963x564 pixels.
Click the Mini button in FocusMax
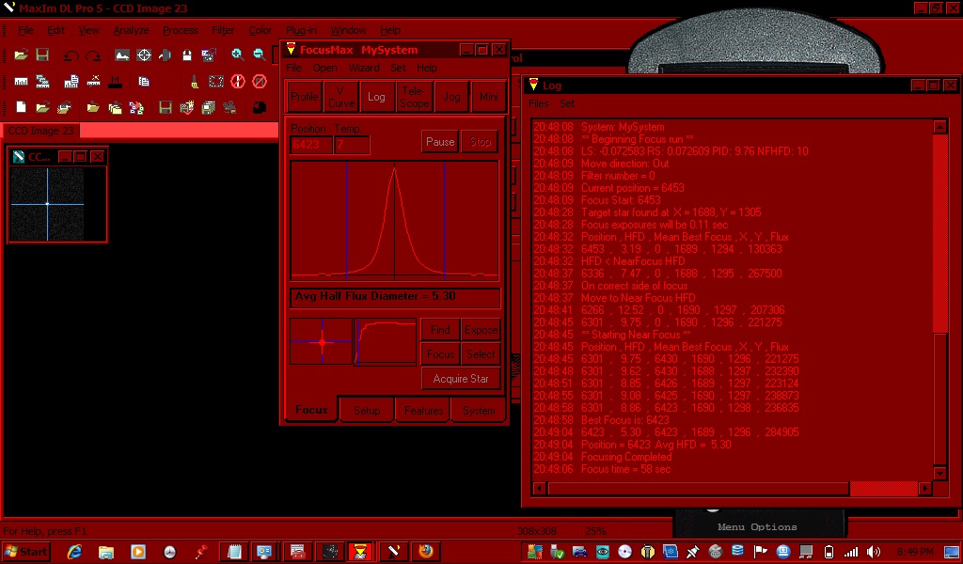488,97
